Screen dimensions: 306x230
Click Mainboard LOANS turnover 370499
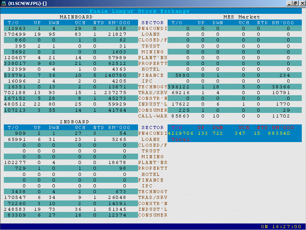(15, 35)
